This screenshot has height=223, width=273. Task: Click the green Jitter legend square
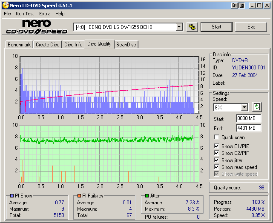(147, 196)
